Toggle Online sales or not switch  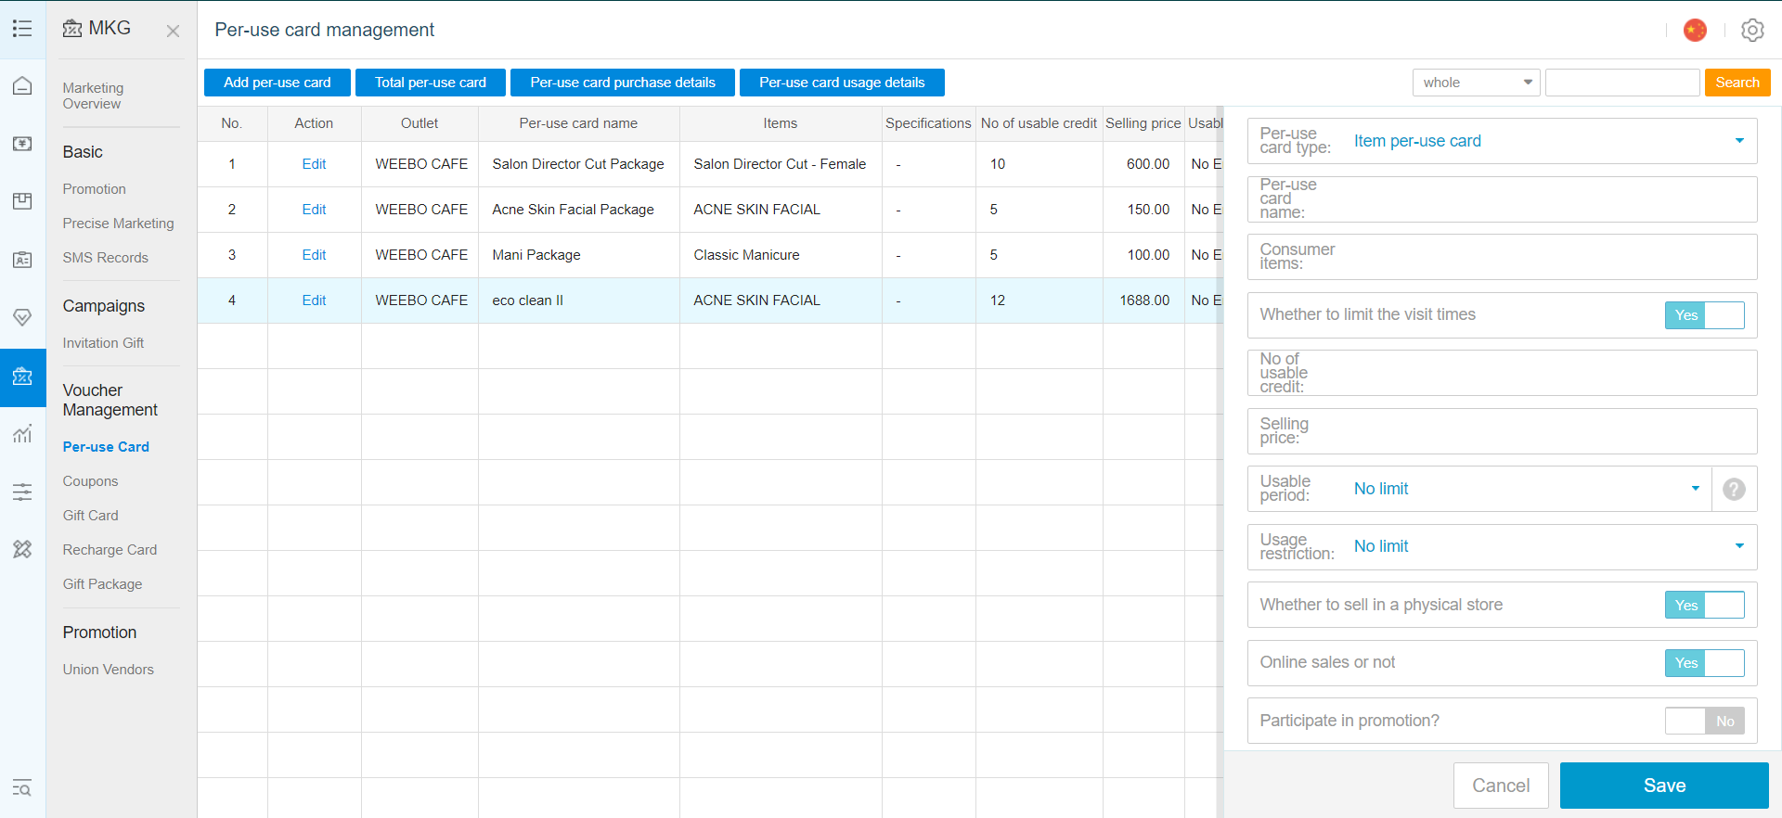click(1704, 663)
